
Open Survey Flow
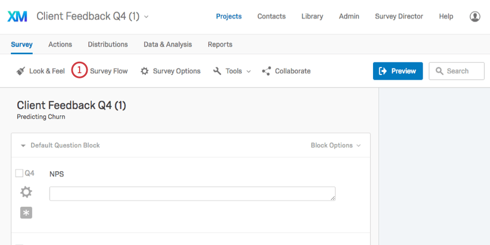[108, 71]
